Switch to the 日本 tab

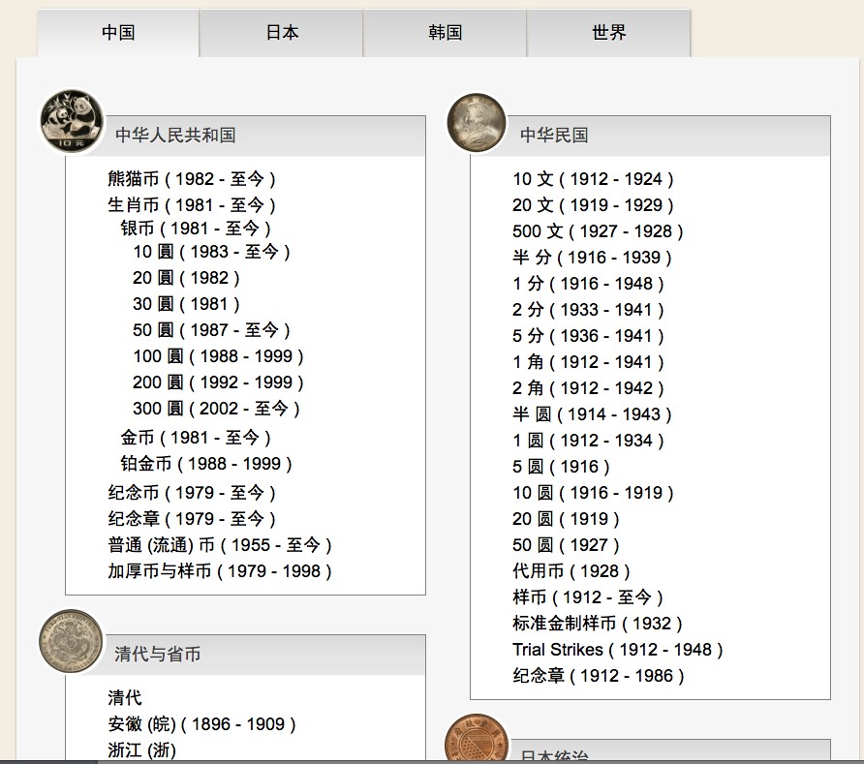(x=282, y=33)
